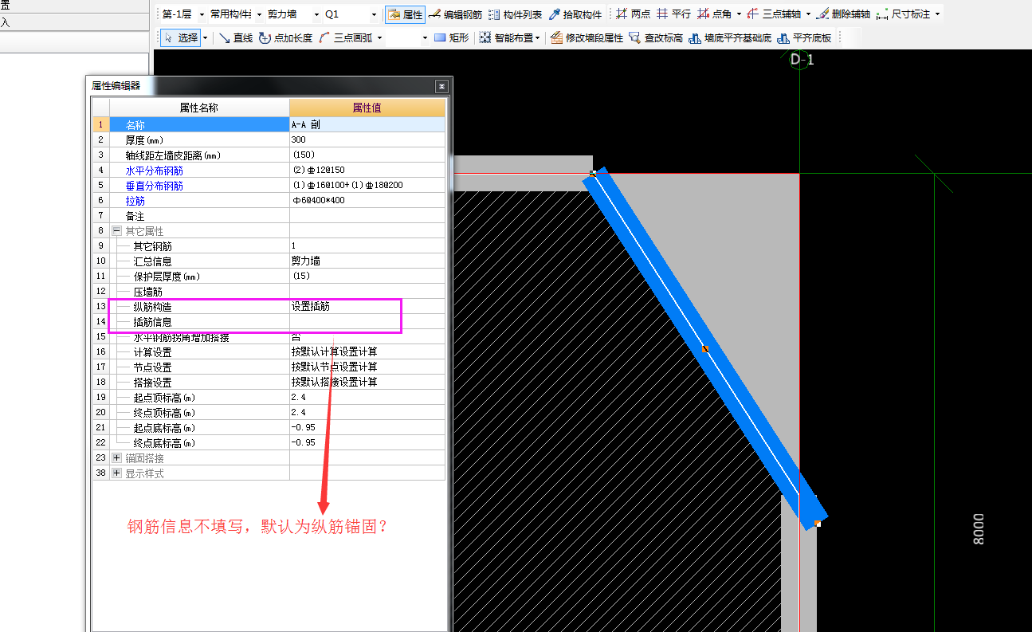1032x632 pixels.
Task: Open the 点角 dropdown arrow
Action: pyautogui.click(x=739, y=14)
